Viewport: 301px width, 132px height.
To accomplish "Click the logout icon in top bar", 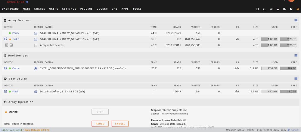I will tap(258, 9).
